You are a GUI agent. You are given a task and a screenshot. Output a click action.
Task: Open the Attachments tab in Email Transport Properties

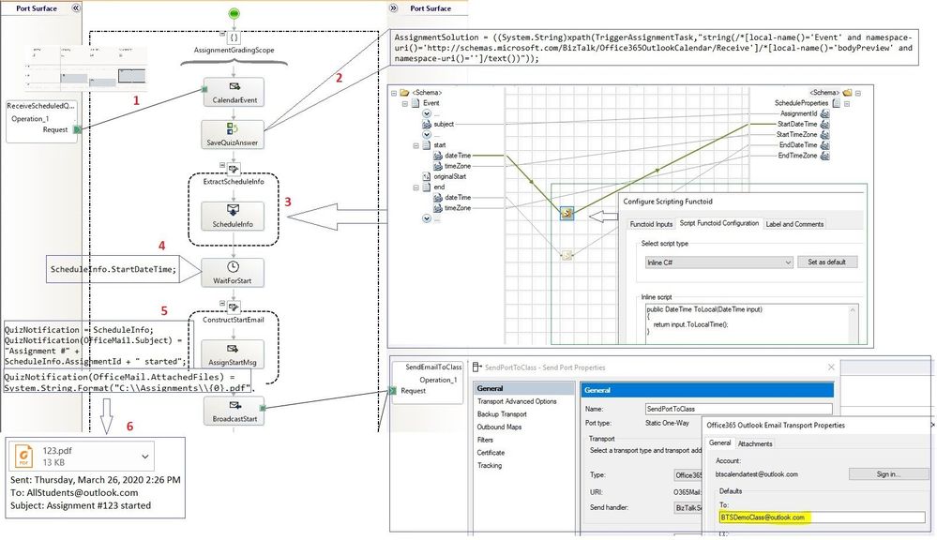[755, 443]
